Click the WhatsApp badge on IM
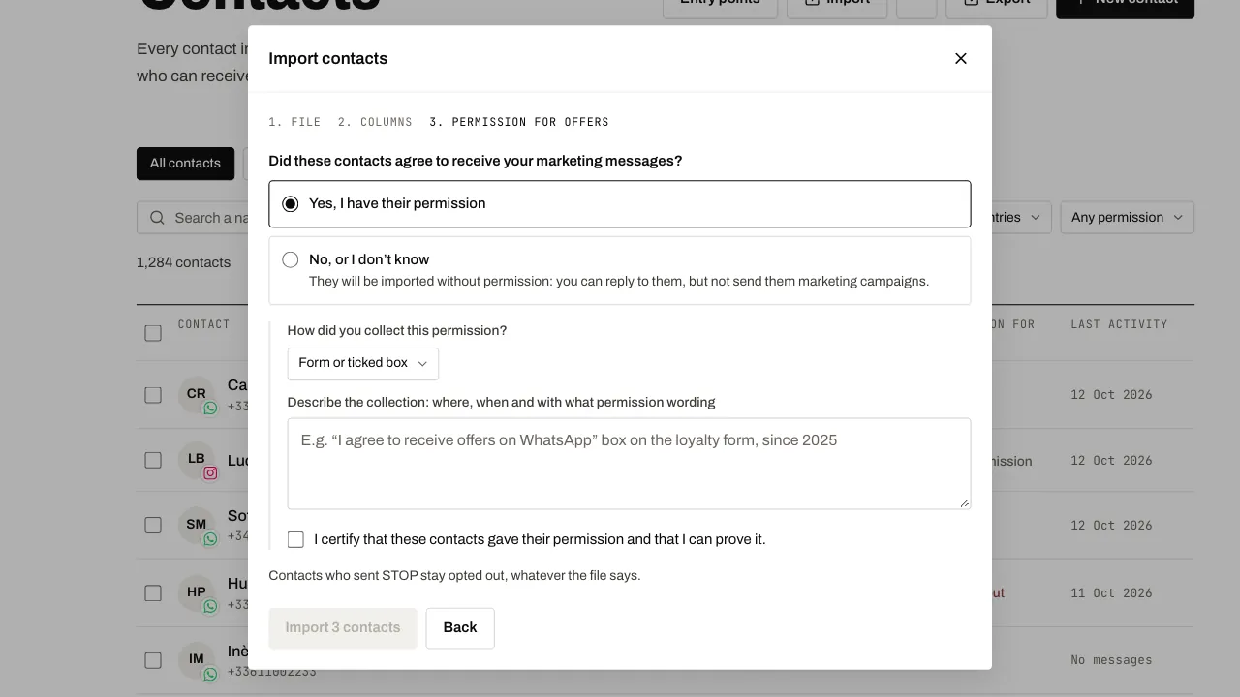Screen dimensions: 1240x697 pos(210,675)
